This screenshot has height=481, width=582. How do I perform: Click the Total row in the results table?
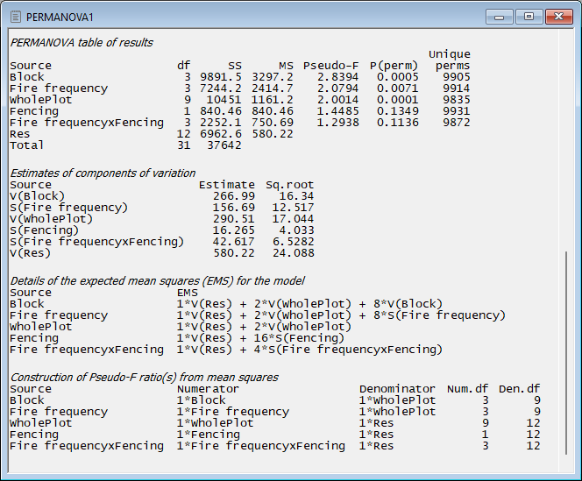[x=26, y=145]
